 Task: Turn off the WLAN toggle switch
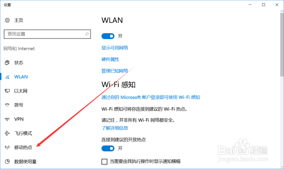[x=108, y=36]
